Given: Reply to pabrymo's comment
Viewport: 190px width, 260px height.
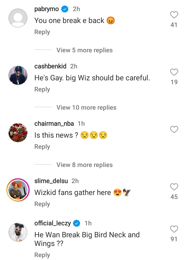Looking at the screenshot, I should 42,32.
